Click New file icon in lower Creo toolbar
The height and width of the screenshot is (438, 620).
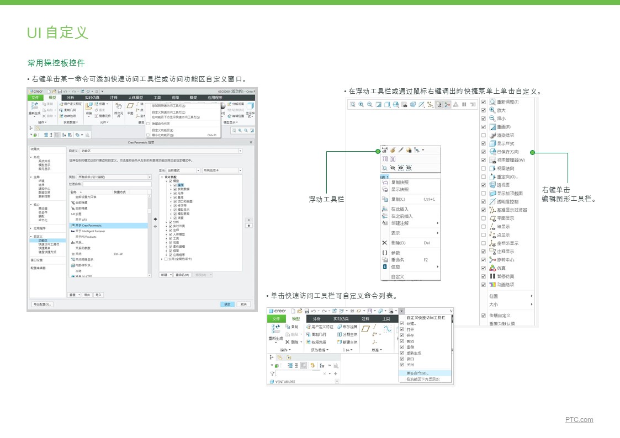click(x=293, y=311)
